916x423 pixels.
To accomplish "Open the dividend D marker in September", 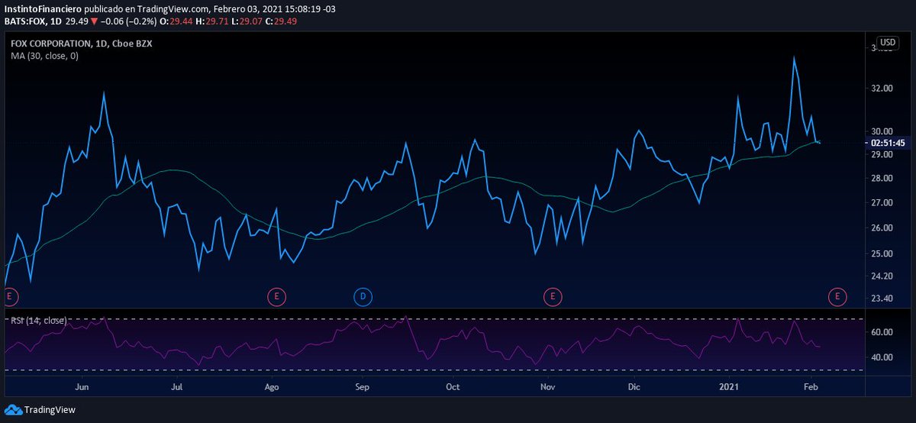I will (x=363, y=295).
